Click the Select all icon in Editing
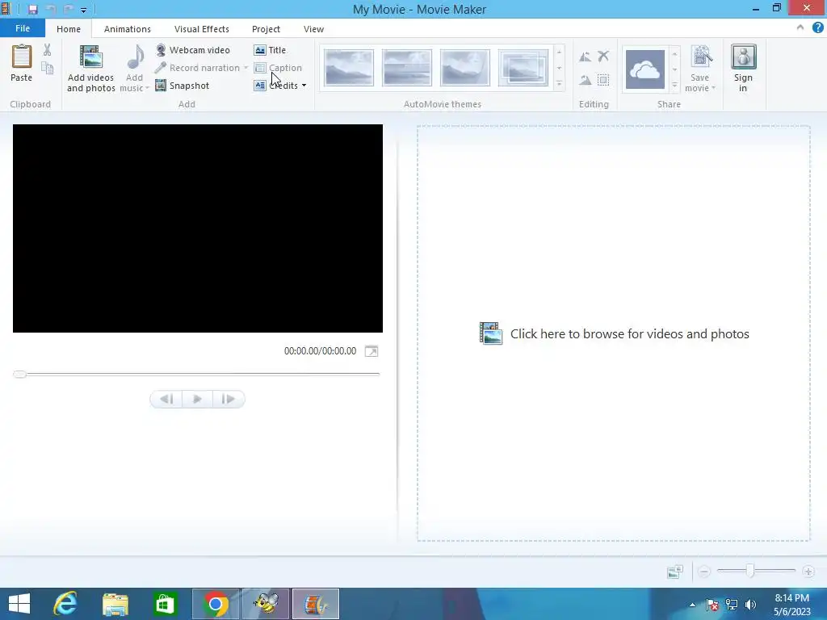This screenshot has height=620, width=827. point(603,80)
